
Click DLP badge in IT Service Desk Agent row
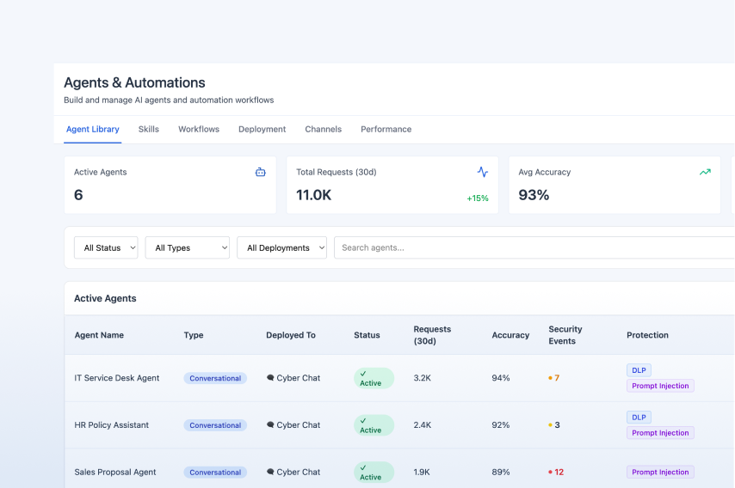(x=639, y=370)
